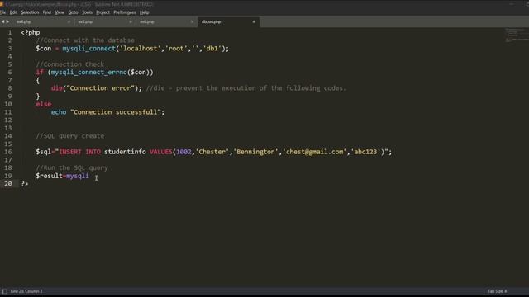529x297 pixels.
Task: Click the else keyword
Action: (44, 104)
